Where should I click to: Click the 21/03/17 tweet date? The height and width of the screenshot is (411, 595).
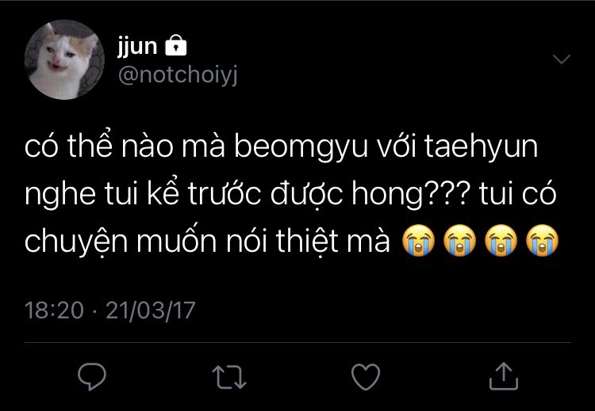pos(150,310)
